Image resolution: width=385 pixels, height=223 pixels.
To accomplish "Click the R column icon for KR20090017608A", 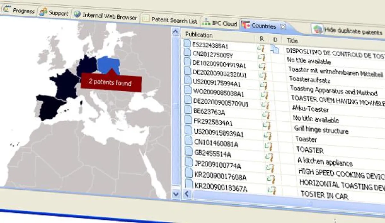I will tap(271, 179).
